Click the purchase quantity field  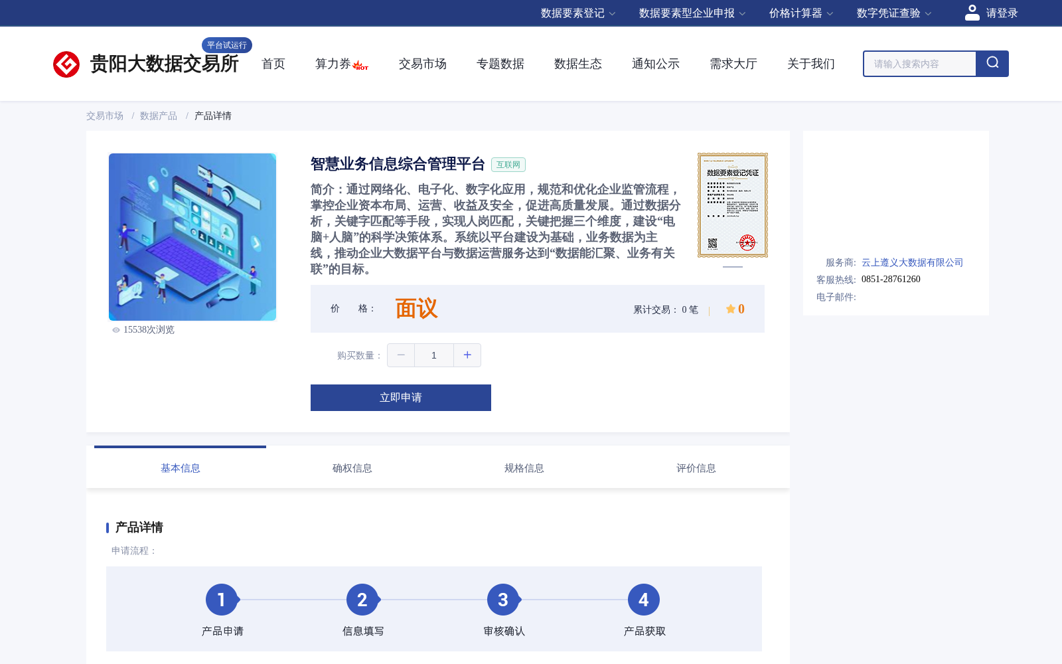pyautogui.click(x=434, y=355)
